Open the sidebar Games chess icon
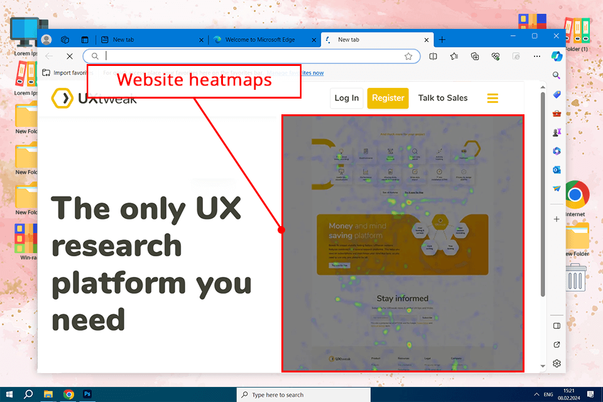 [x=557, y=132]
